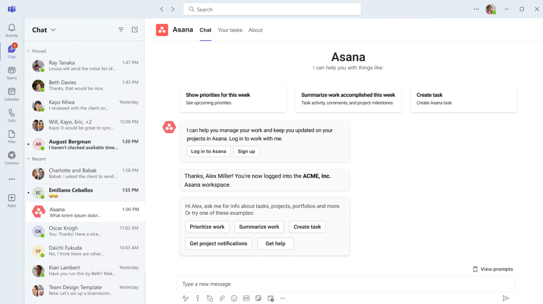
Task: Open the emoji picker in the compose bar
Action: point(234,298)
